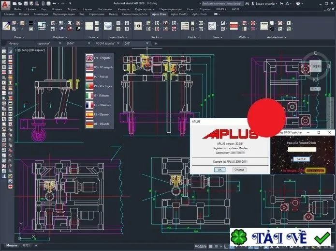Click OK in the APLUS about dialog

[x=219, y=170]
